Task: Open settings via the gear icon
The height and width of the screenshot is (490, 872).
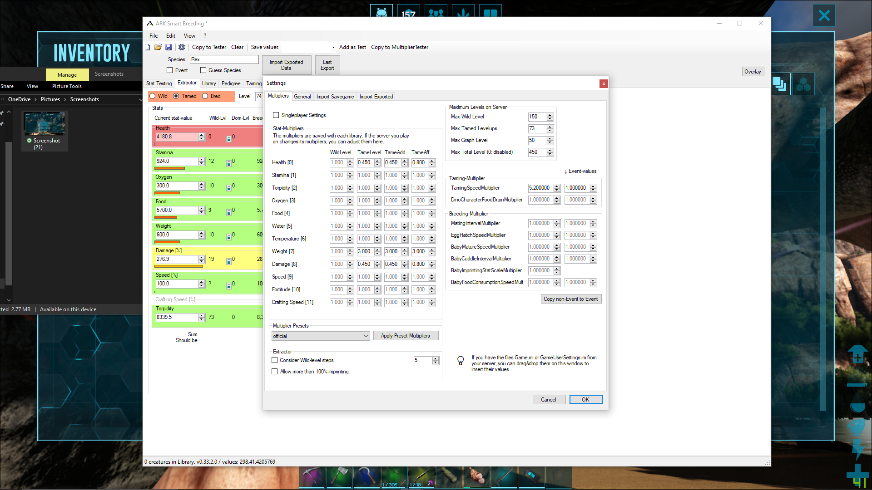Action: coord(181,47)
